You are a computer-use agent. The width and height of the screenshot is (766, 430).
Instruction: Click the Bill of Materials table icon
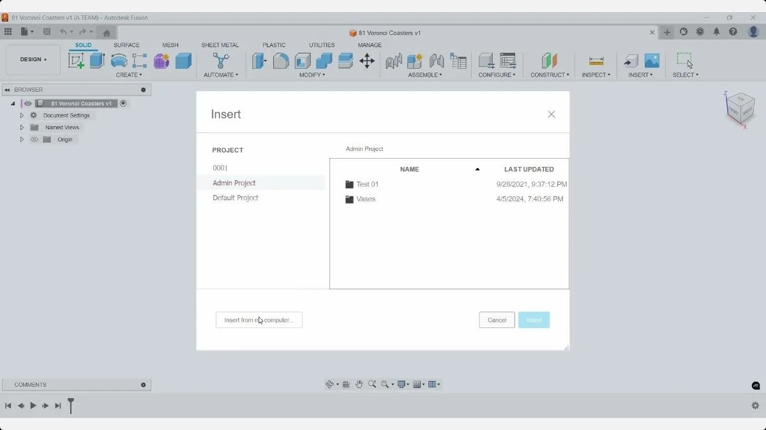pos(458,61)
